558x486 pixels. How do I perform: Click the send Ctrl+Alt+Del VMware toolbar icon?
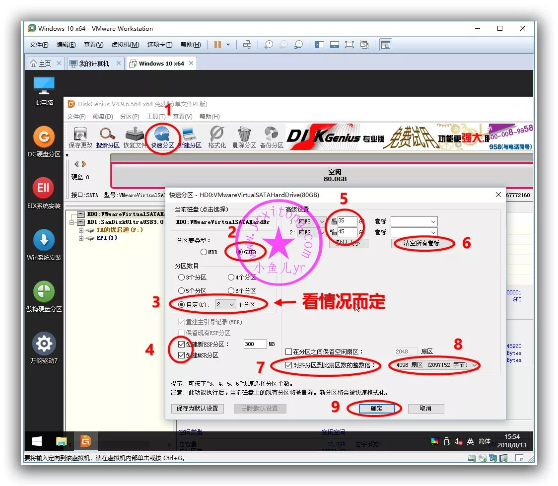247,45
